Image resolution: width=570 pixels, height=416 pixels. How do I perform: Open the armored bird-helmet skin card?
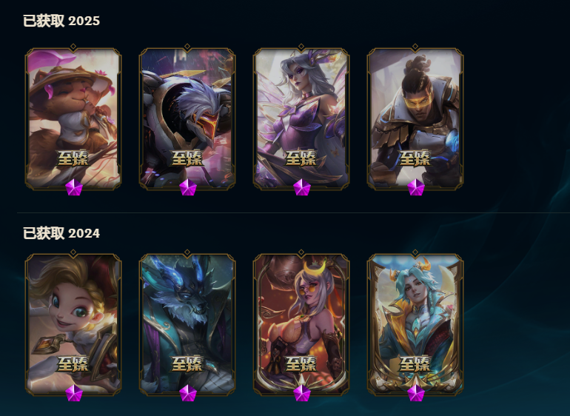(187, 118)
